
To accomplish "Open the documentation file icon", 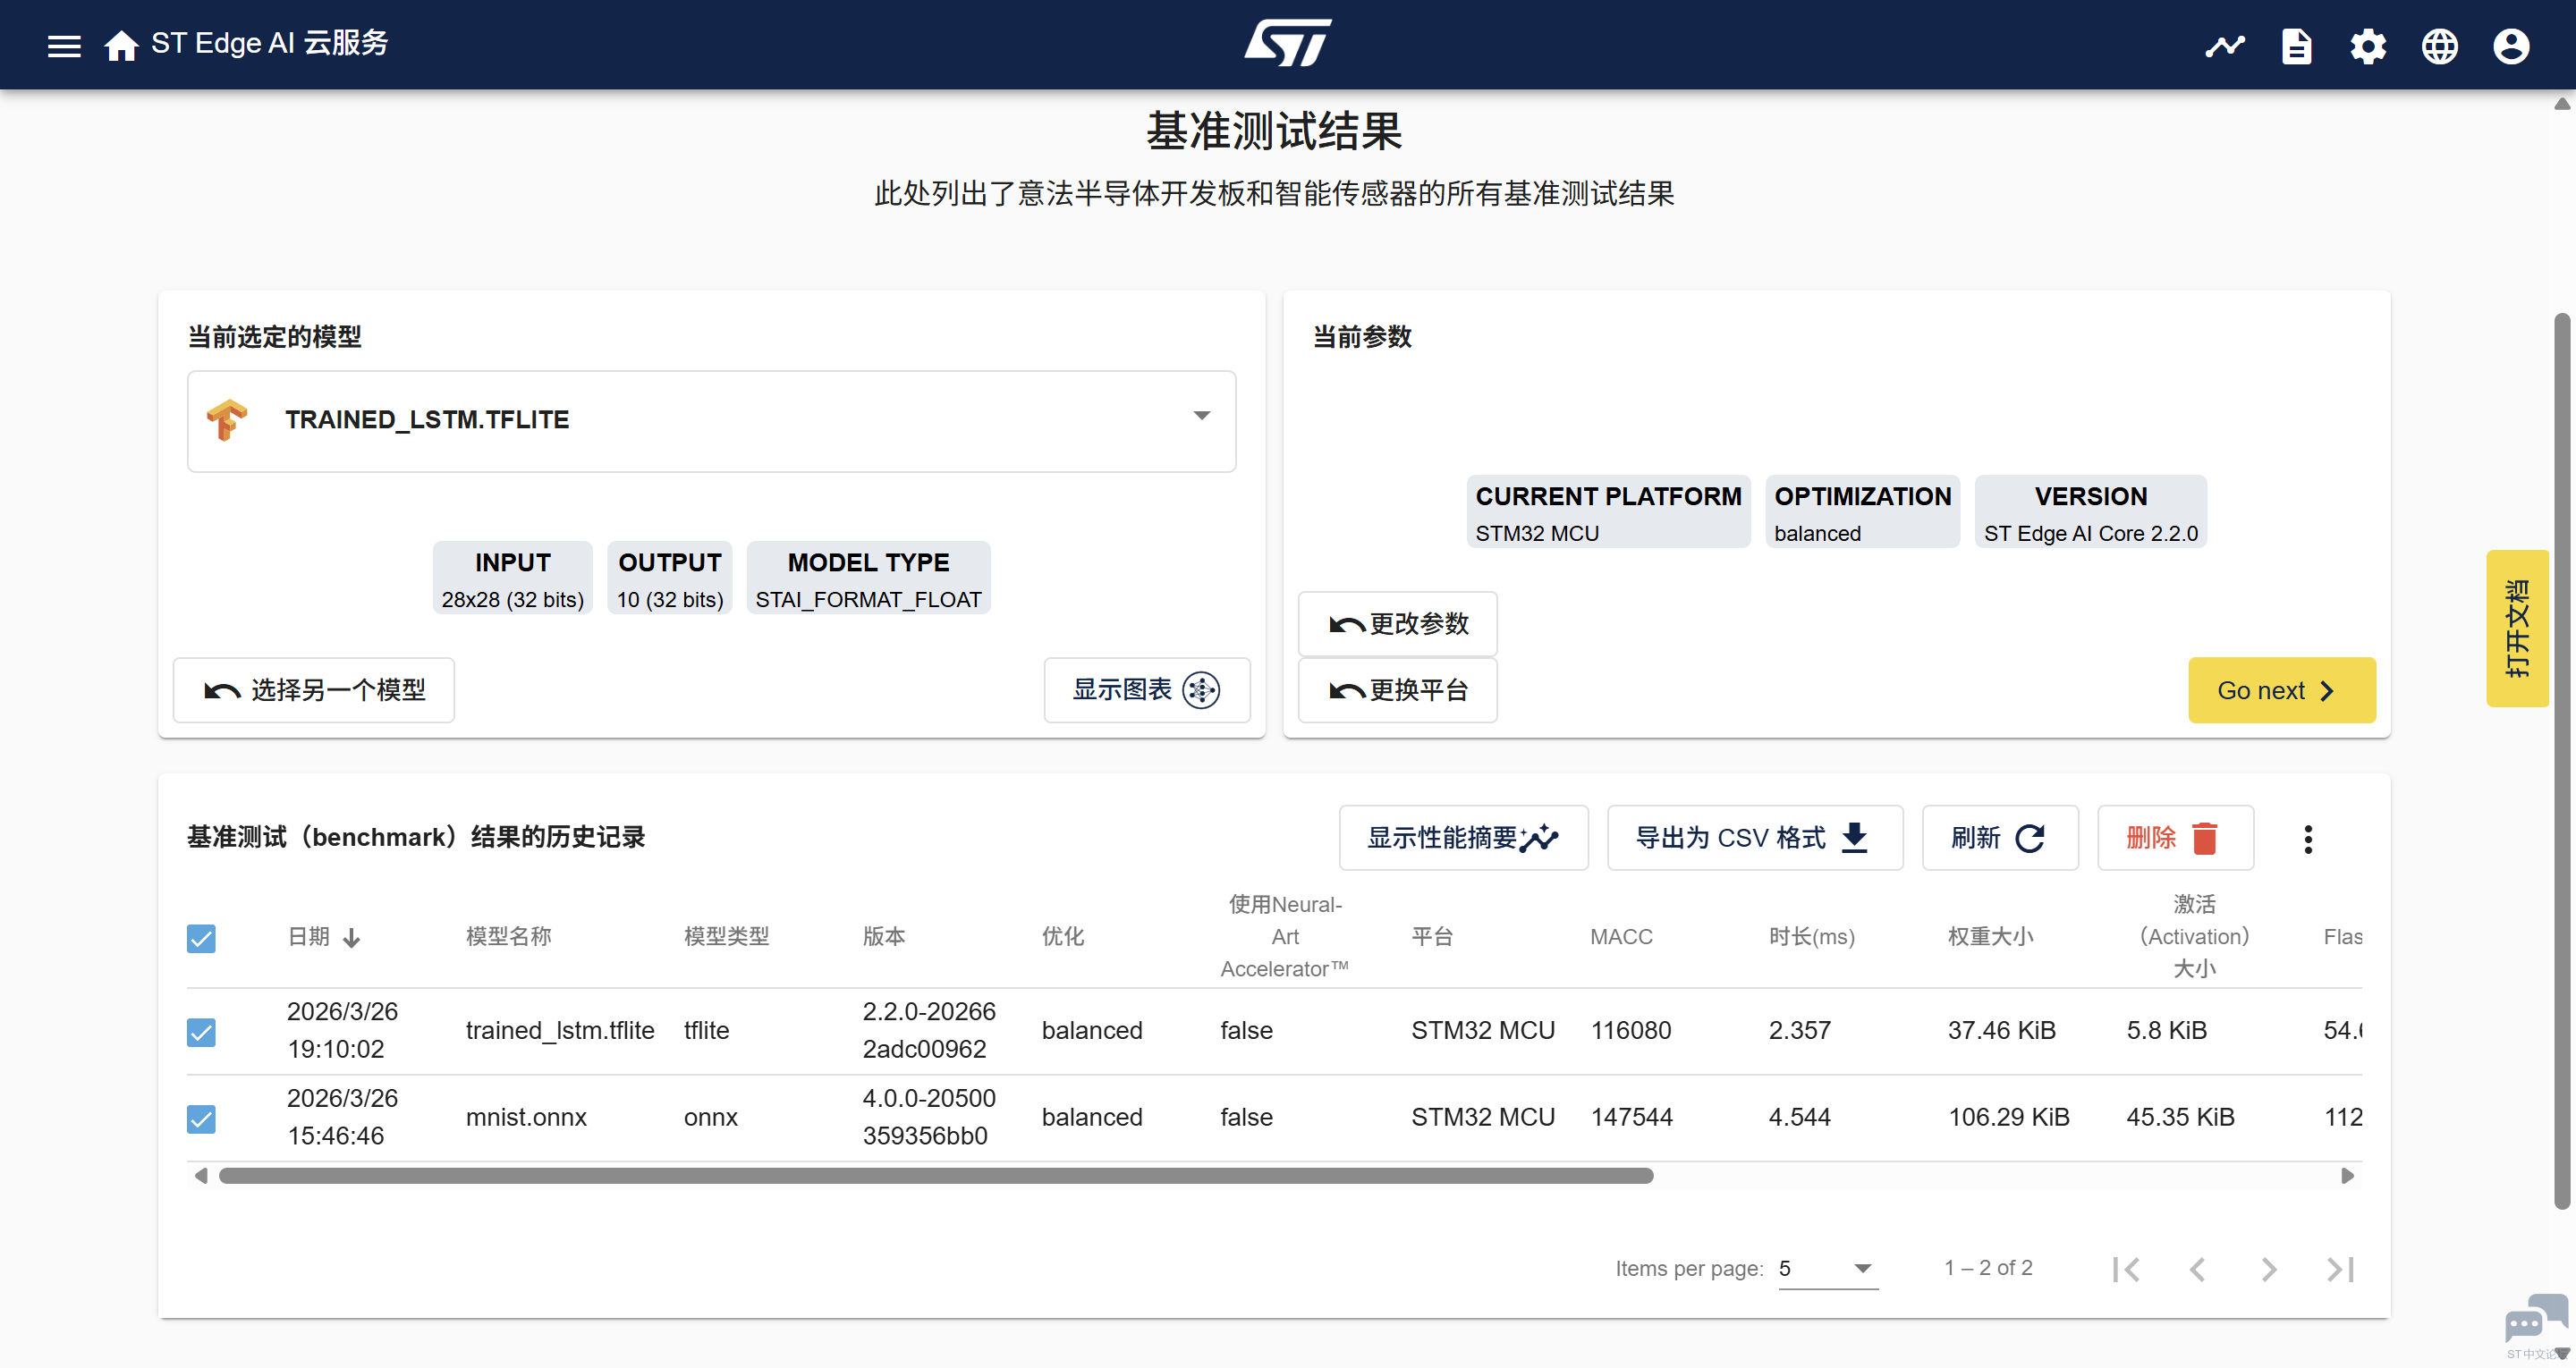I will [2296, 46].
